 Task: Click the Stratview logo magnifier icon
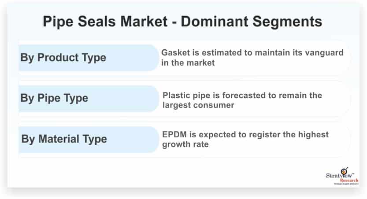344,171
